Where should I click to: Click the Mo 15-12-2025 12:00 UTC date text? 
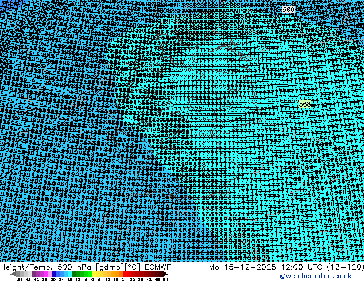266,267
